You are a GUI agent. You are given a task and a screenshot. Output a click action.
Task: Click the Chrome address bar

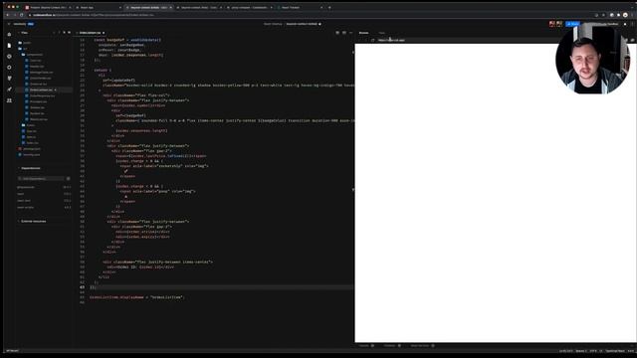pos(309,15)
